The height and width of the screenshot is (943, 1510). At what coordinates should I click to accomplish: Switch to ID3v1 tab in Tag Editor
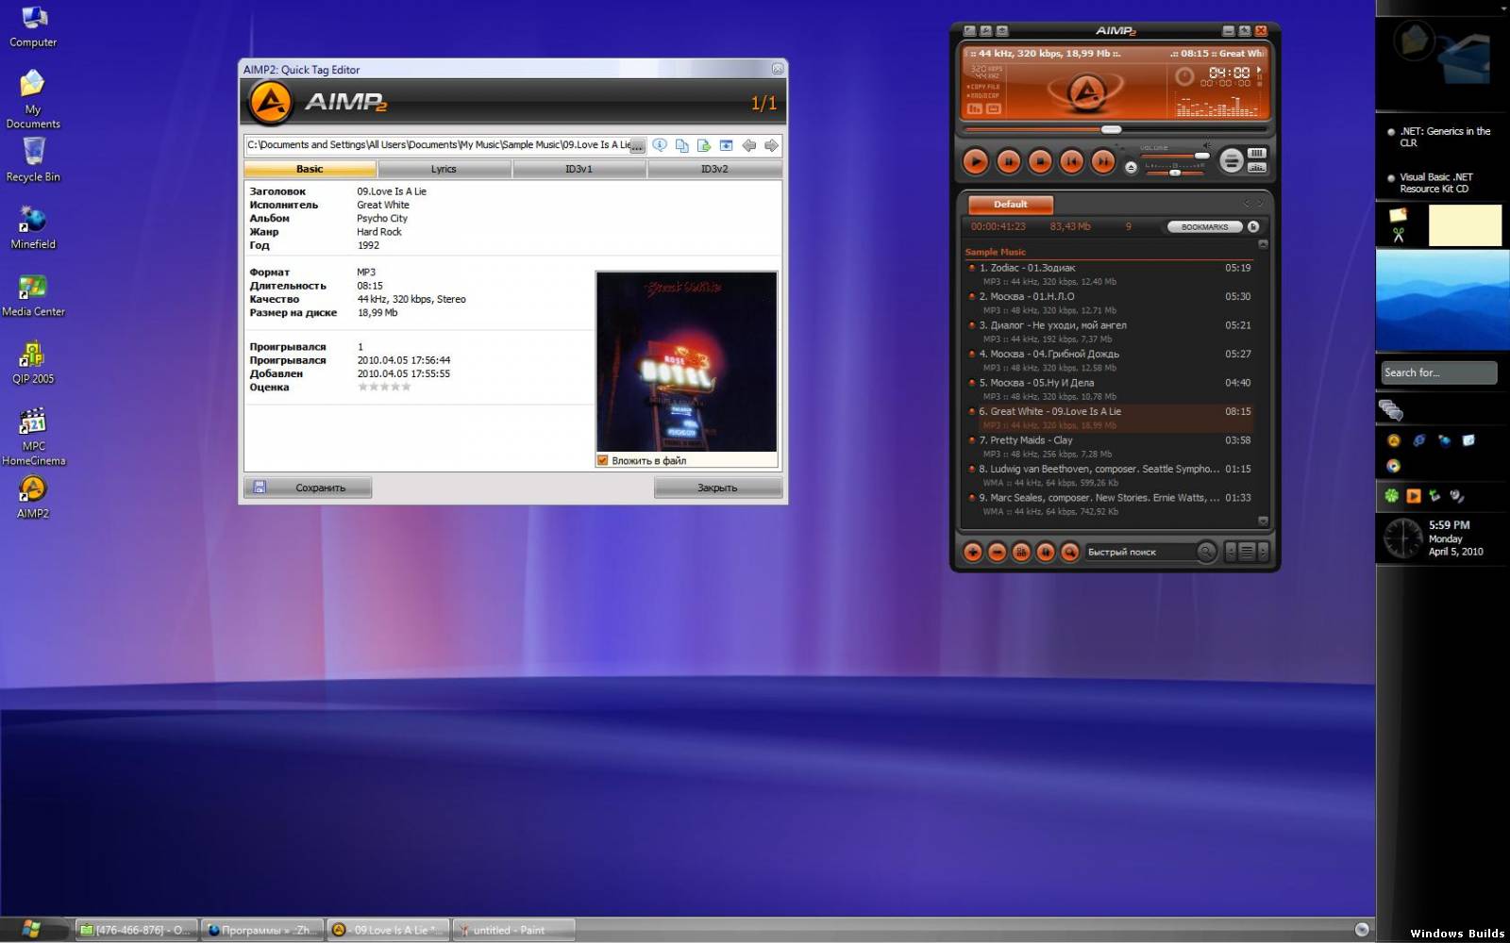click(579, 170)
